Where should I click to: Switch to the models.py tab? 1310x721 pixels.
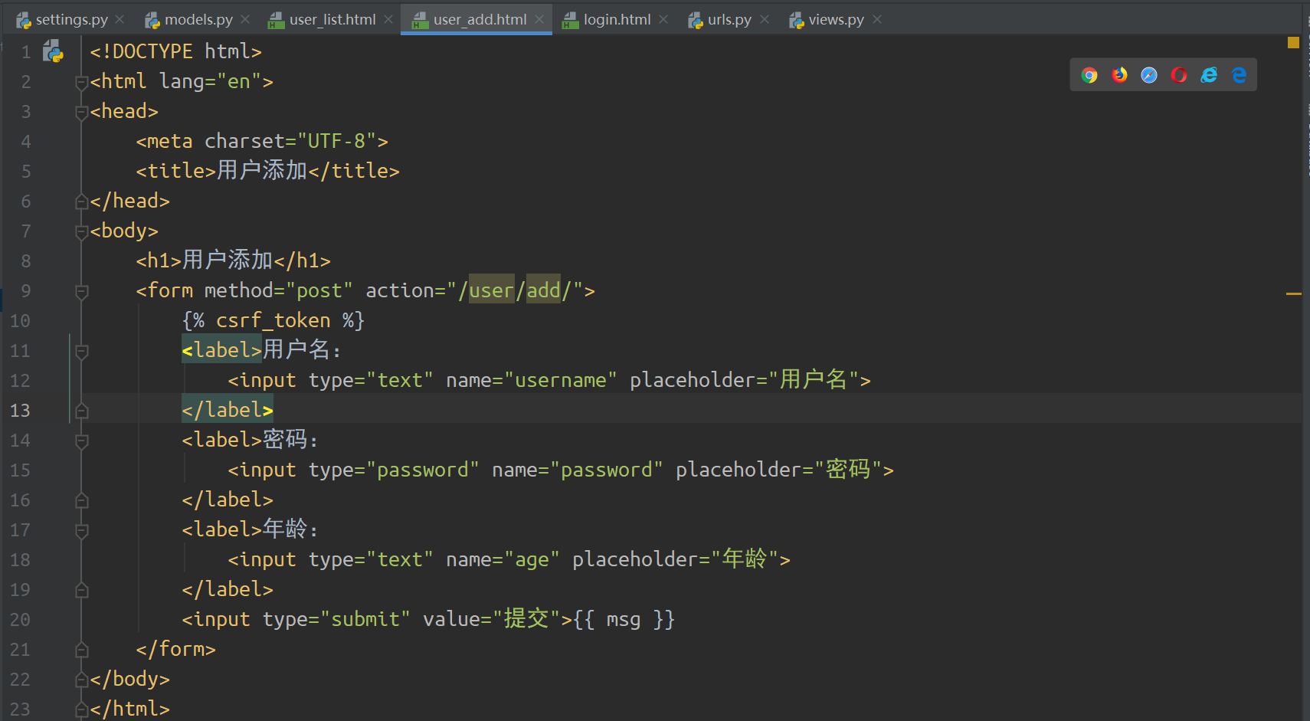coord(198,20)
